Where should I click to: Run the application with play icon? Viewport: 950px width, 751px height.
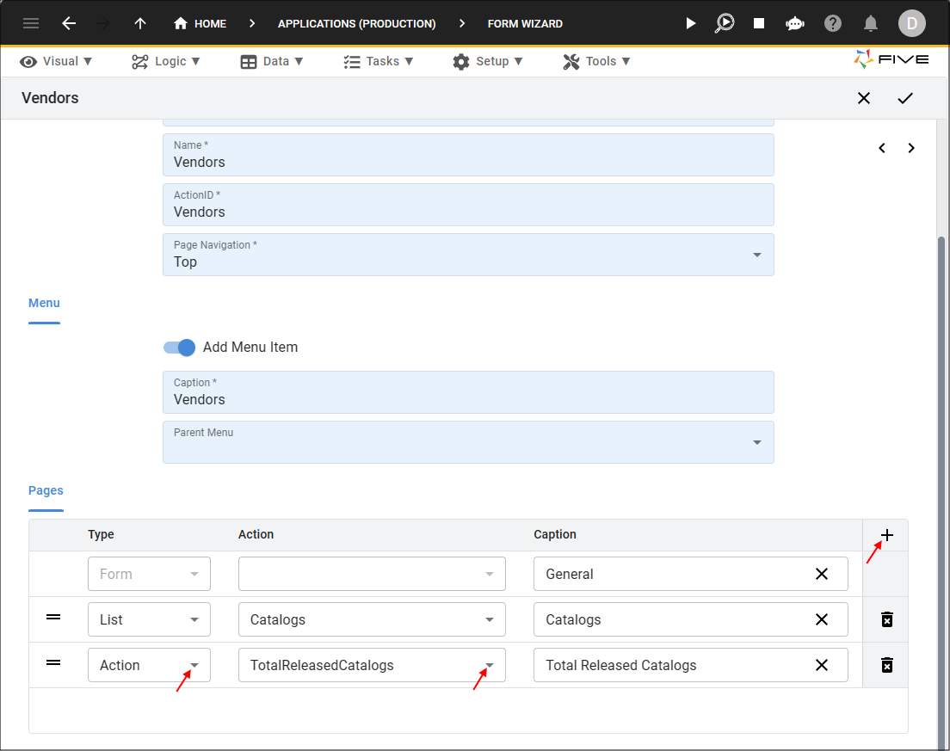click(691, 23)
